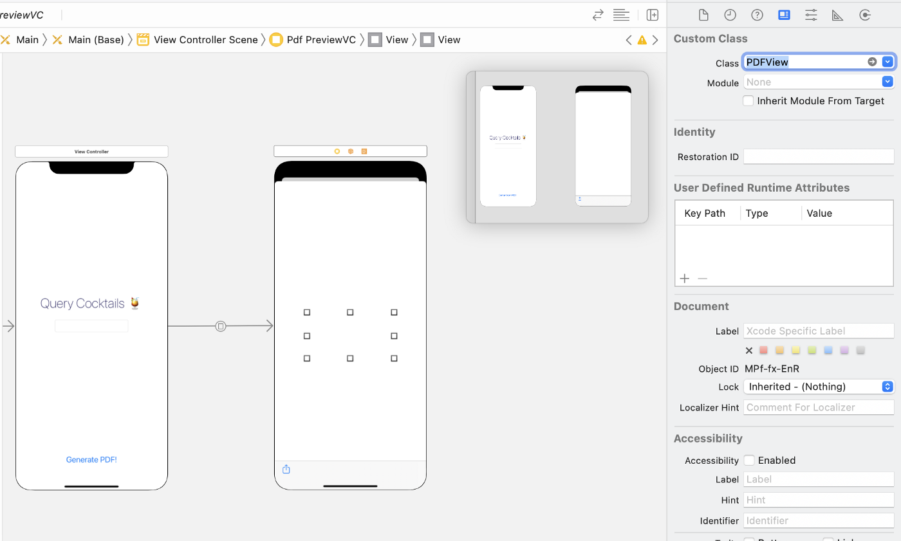This screenshot has width=901, height=541.
Task: Open the Size inspector ruler icon
Action: coord(837,15)
